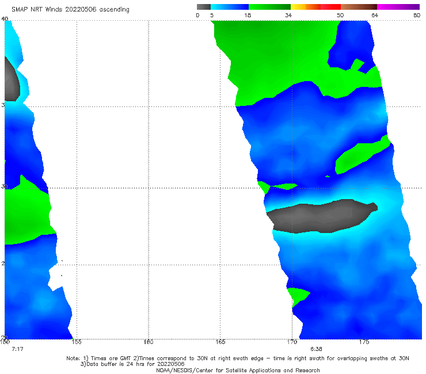Click the magenta-purple 64-80 segment of the color bar
The width and height of the screenshot is (426, 374).
(x=398, y=7)
